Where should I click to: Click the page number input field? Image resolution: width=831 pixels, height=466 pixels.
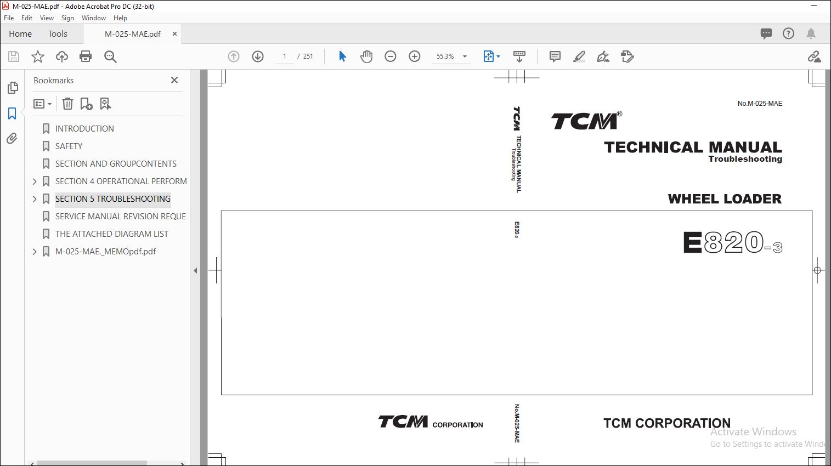pos(285,56)
